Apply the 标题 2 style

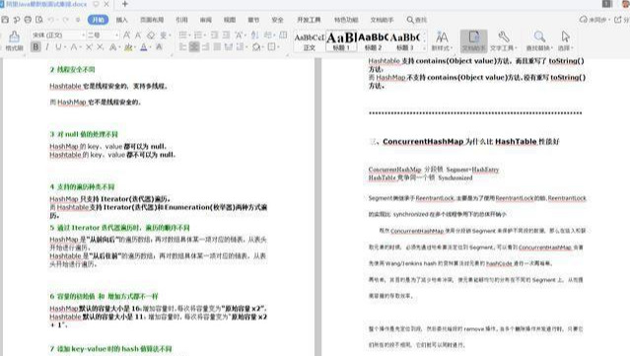coord(373,41)
